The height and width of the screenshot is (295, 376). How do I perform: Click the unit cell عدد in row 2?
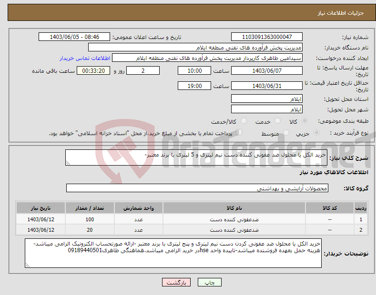point(139,230)
